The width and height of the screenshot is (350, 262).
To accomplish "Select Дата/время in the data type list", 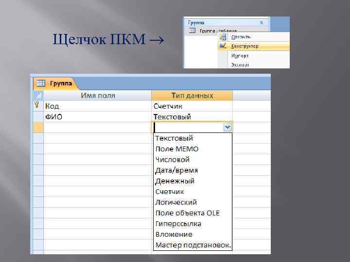I will [x=192, y=170].
